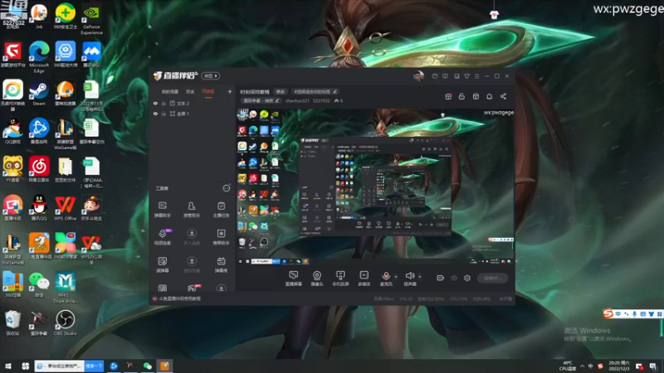Add a 手机投屏 phone cast source

point(340,279)
